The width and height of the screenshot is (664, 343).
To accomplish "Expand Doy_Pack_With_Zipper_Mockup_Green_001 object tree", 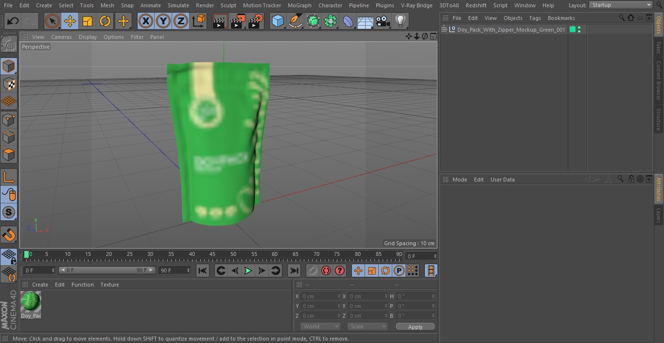I will (444, 30).
